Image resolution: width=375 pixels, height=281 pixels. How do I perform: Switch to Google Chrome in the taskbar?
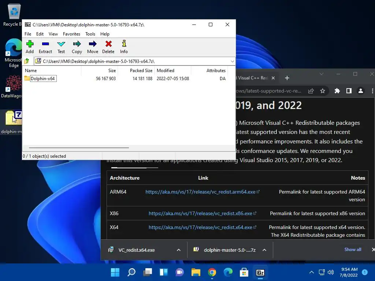click(x=212, y=272)
